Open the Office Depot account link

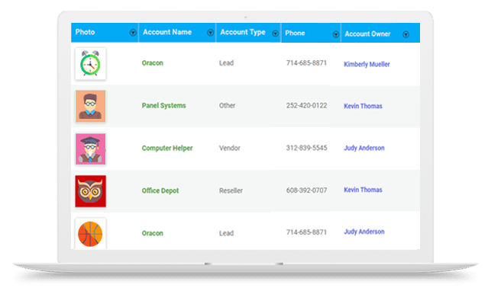click(x=160, y=190)
